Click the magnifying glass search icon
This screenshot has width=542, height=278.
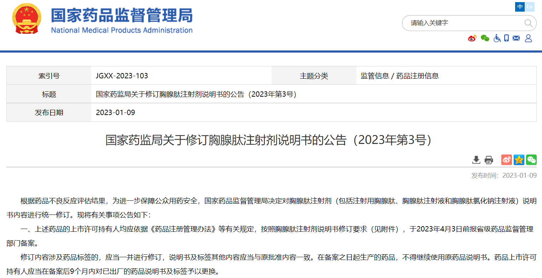pos(528,23)
